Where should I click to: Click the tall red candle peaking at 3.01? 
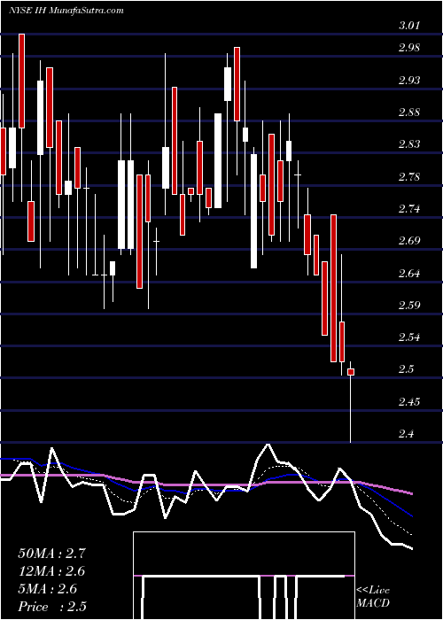(22, 81)
